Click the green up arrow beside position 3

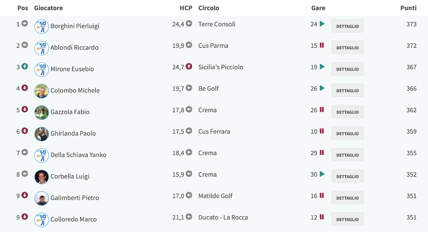(25, 66)
